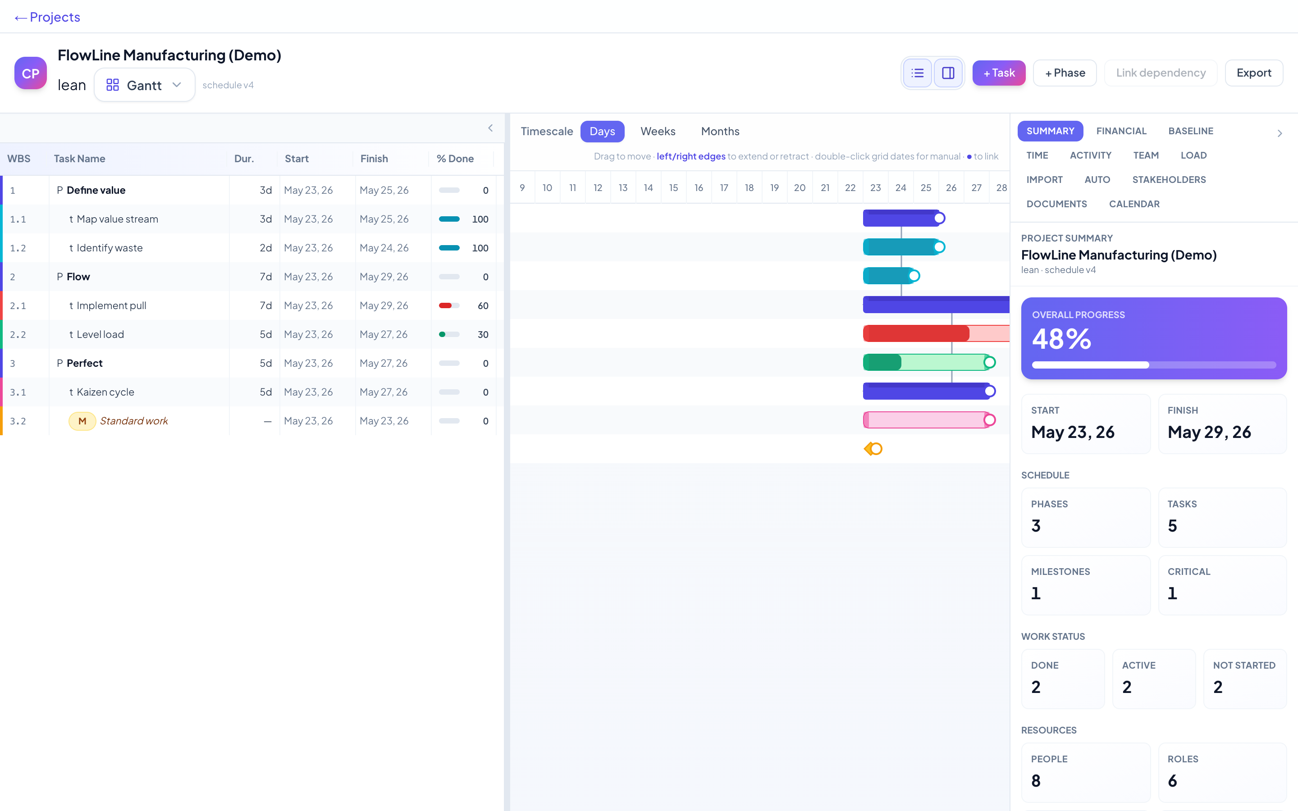Image resolution: width=1298 pixels, height=811 pixels.
Task: Click the 'schedule v4' label
Action: point(228,85)
